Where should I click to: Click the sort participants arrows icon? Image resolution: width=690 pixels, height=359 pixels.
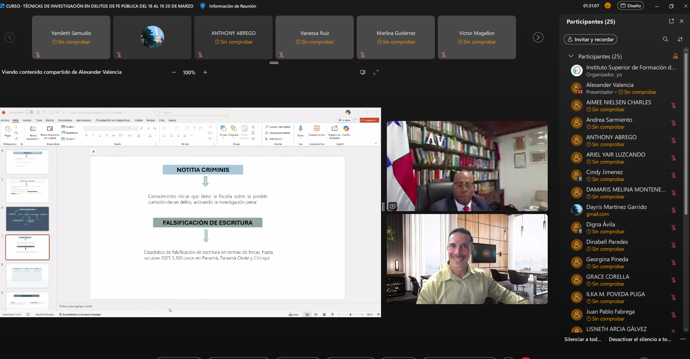click(680, 39)
